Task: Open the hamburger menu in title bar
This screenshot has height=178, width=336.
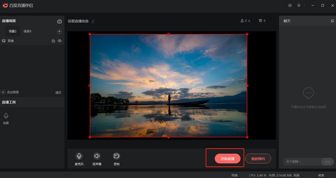Action: click(x=299, y=5)
